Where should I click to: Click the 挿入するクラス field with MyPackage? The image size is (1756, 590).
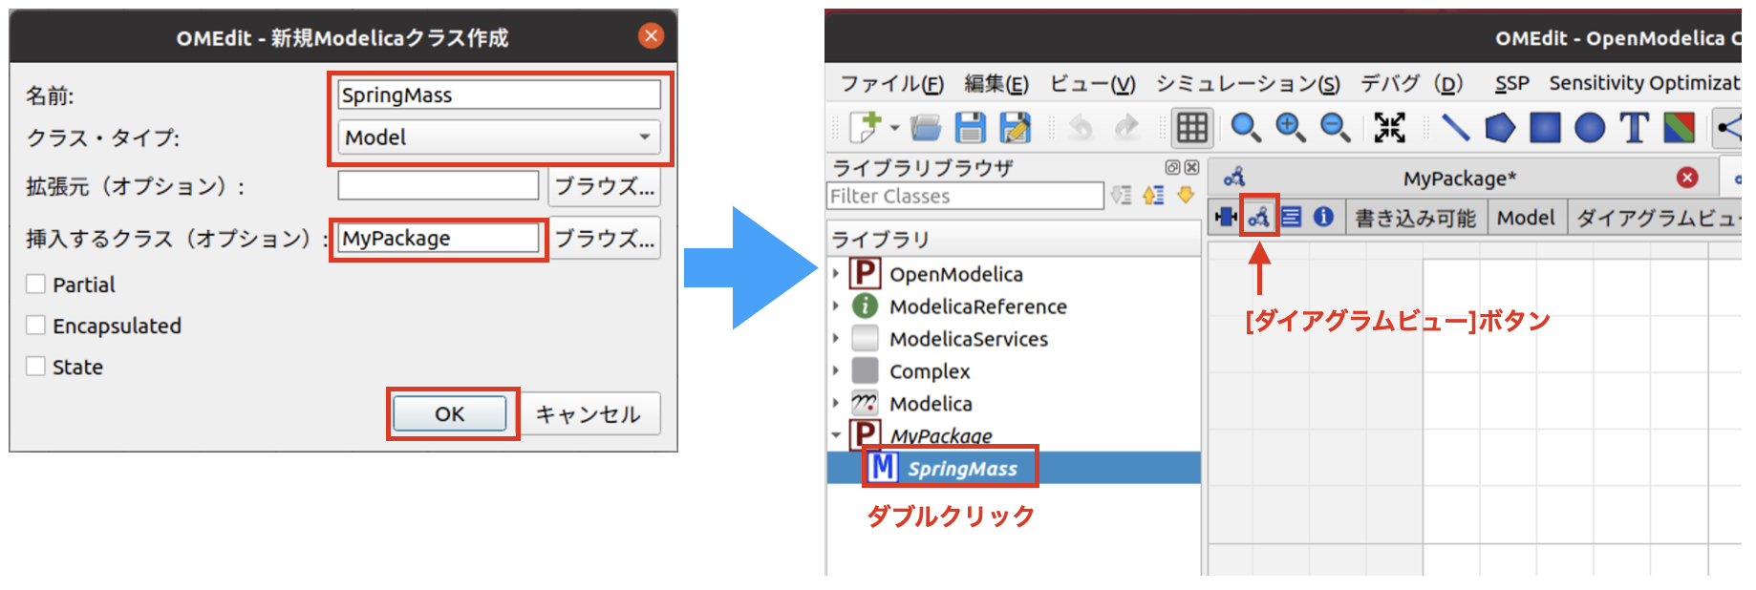[439, 238]
